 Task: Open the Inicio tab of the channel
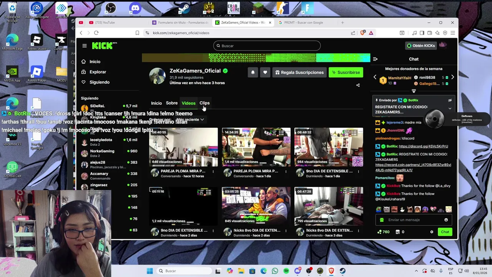pos(156,103)
